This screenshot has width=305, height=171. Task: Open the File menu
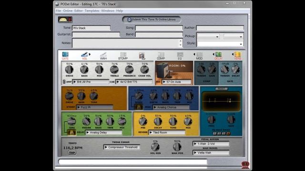coord(58,10)
